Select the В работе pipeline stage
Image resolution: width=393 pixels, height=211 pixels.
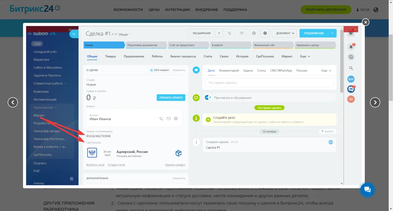(230, 45)
